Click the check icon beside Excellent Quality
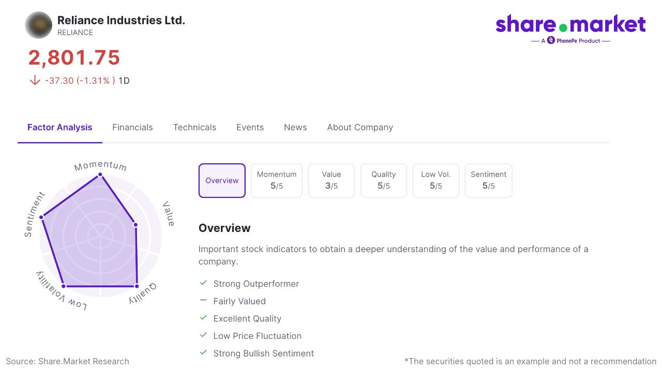The width and height of the screenshot is (662, 372). [x=203, y=318]
